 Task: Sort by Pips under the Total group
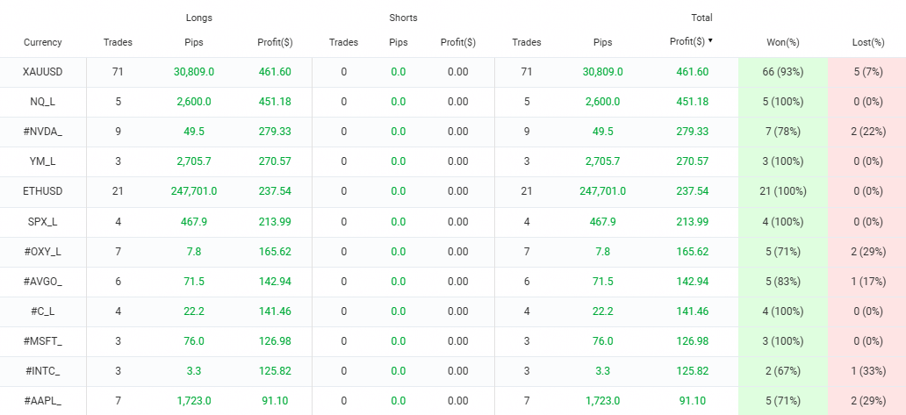pos(602,42)
